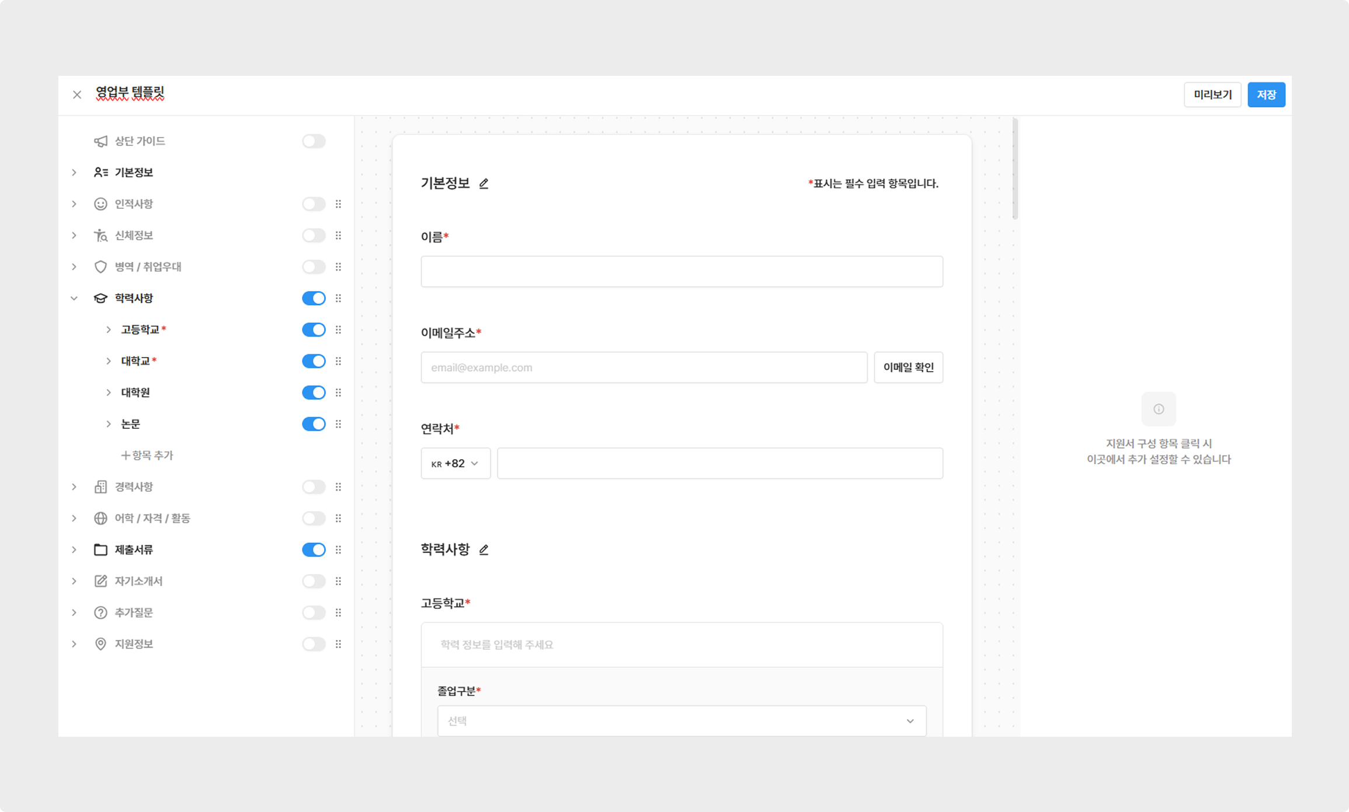Grab the drag handle for 제출서류

pyautogui.click(x=338, y=550)
